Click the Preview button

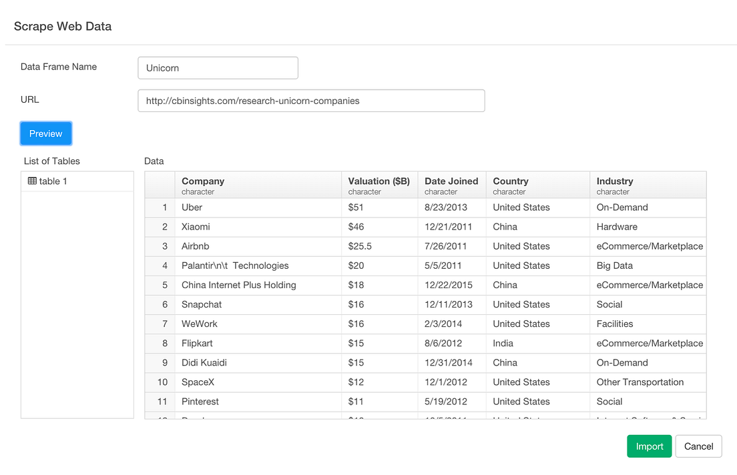(x=45, y=133)
